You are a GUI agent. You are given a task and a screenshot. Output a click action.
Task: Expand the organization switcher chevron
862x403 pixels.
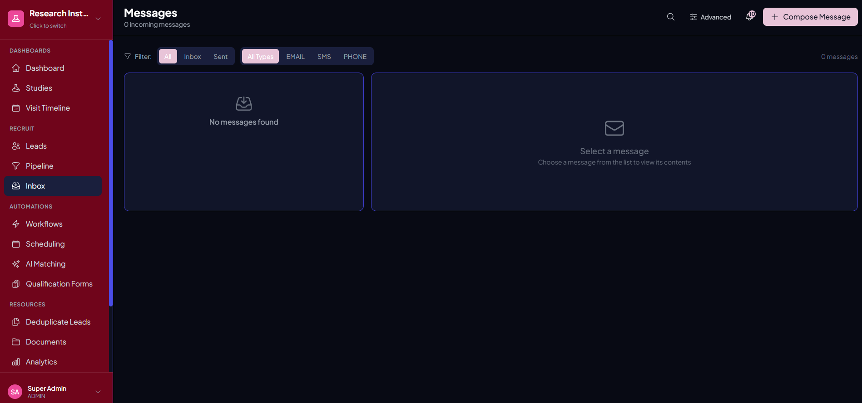tap(98, 19)
